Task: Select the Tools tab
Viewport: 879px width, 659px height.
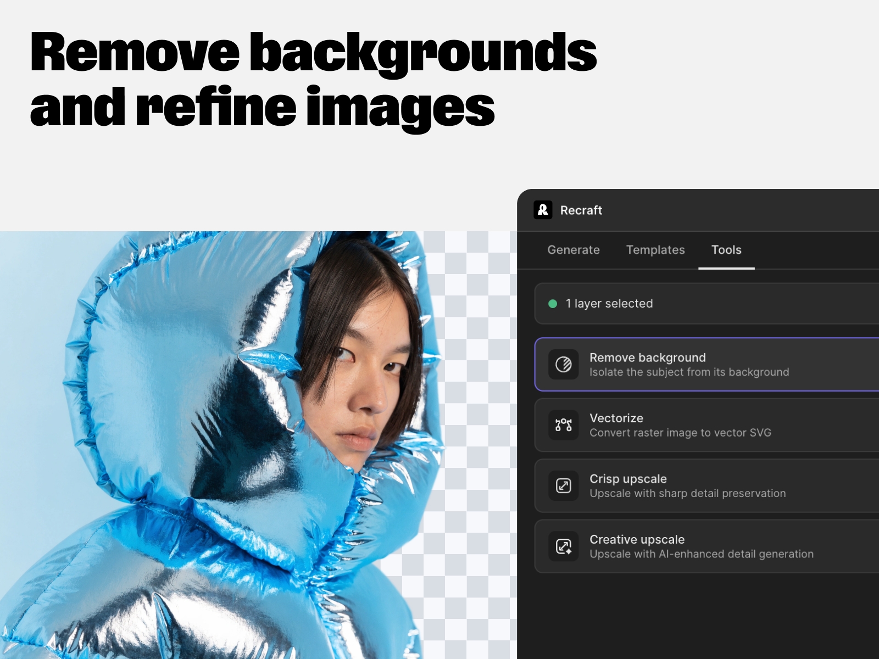Action: point(726,250)
